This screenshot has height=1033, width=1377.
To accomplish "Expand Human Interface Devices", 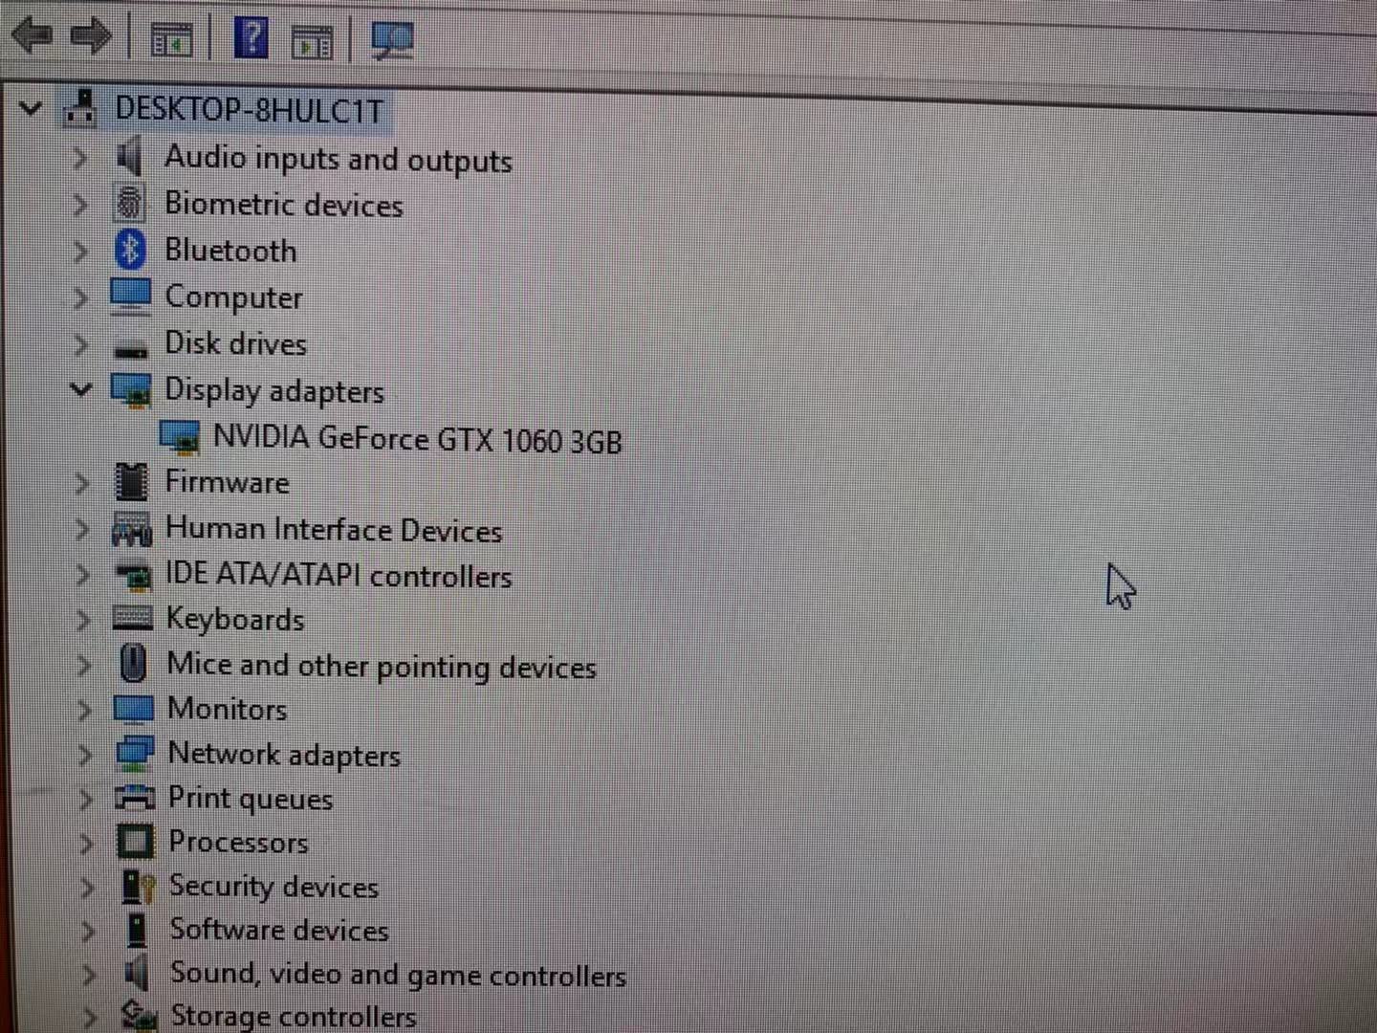I will click(x=83, y=529).
